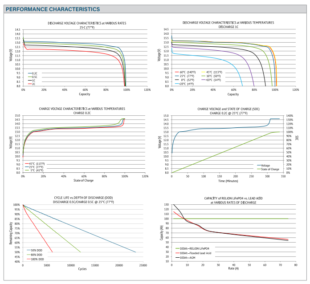Select the 0.2C legend entry
The image size is (310, 284).
pyautogui.click(x=34, y=73)
